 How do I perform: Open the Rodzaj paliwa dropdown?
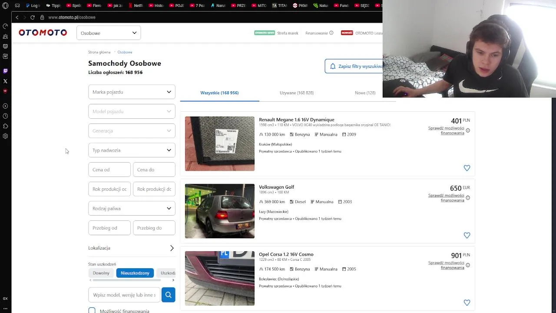[x=132, y=208]
